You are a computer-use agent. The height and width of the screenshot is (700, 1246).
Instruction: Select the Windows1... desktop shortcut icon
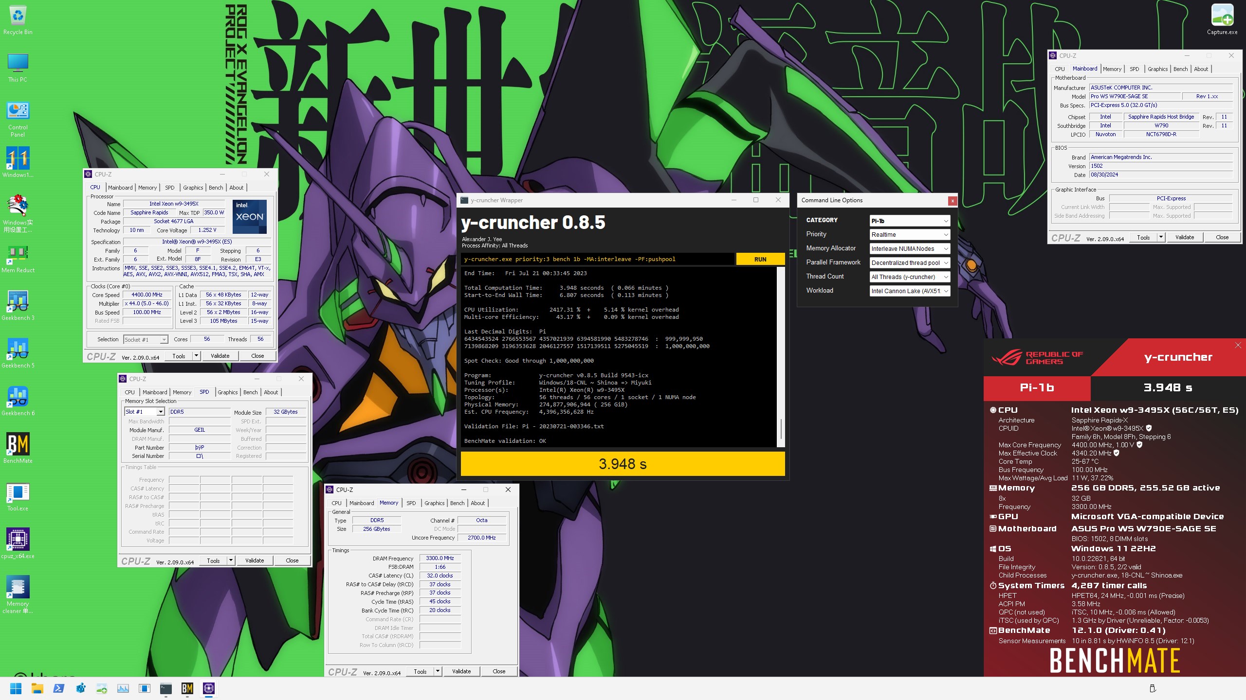tap(18, 162)
